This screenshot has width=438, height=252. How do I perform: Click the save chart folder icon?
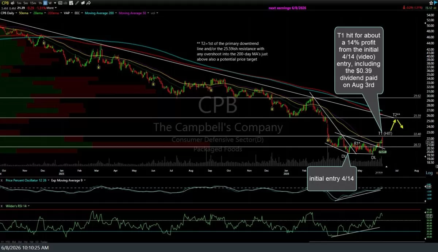coord(83,3)
